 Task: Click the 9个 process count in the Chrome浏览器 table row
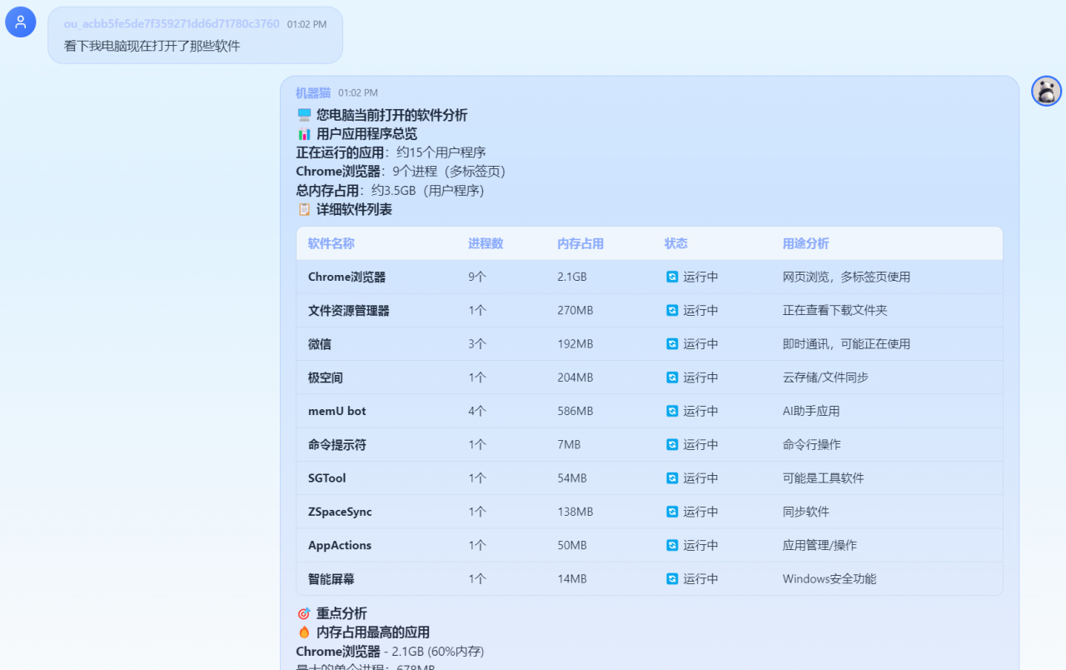[477, 277]
